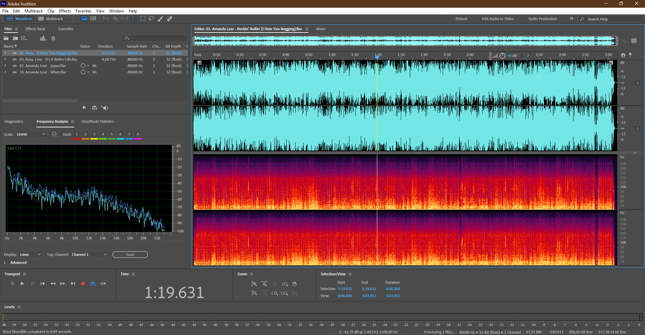Viewport: 645px width, 335px height.
Task: Open the Scale dropdown set to Linear
Action: (31, 134)
